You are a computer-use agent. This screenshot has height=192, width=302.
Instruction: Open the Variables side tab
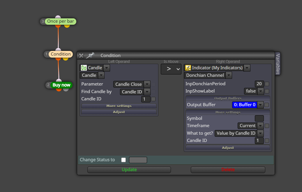pos(278,64)
